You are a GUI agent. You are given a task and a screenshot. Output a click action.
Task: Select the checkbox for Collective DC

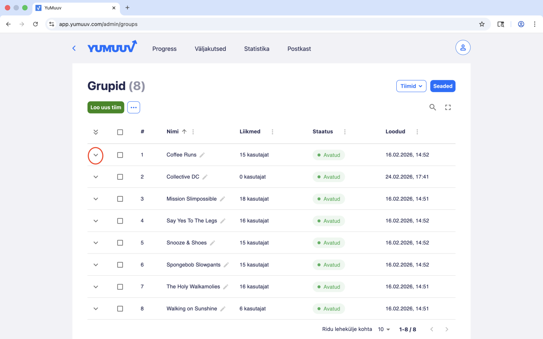(120, 177)
